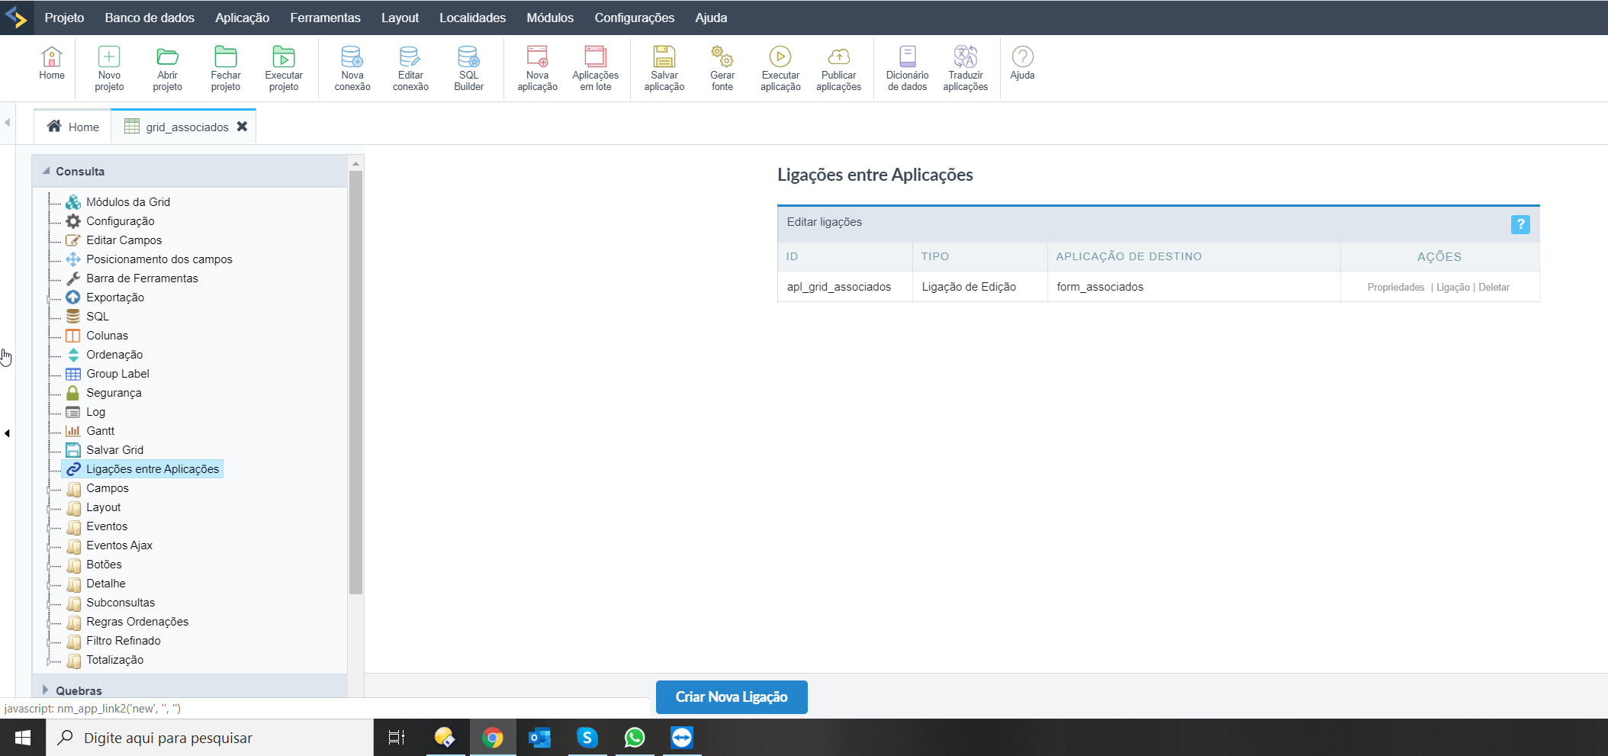Screen dimensions: 1608x756
Task: Click the Ligação action link
Action: point(1452,288)
